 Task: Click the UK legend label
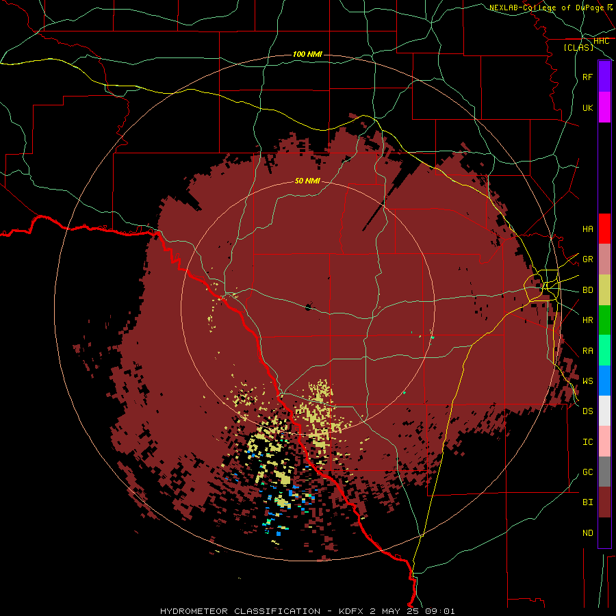(x=587, y=107)
